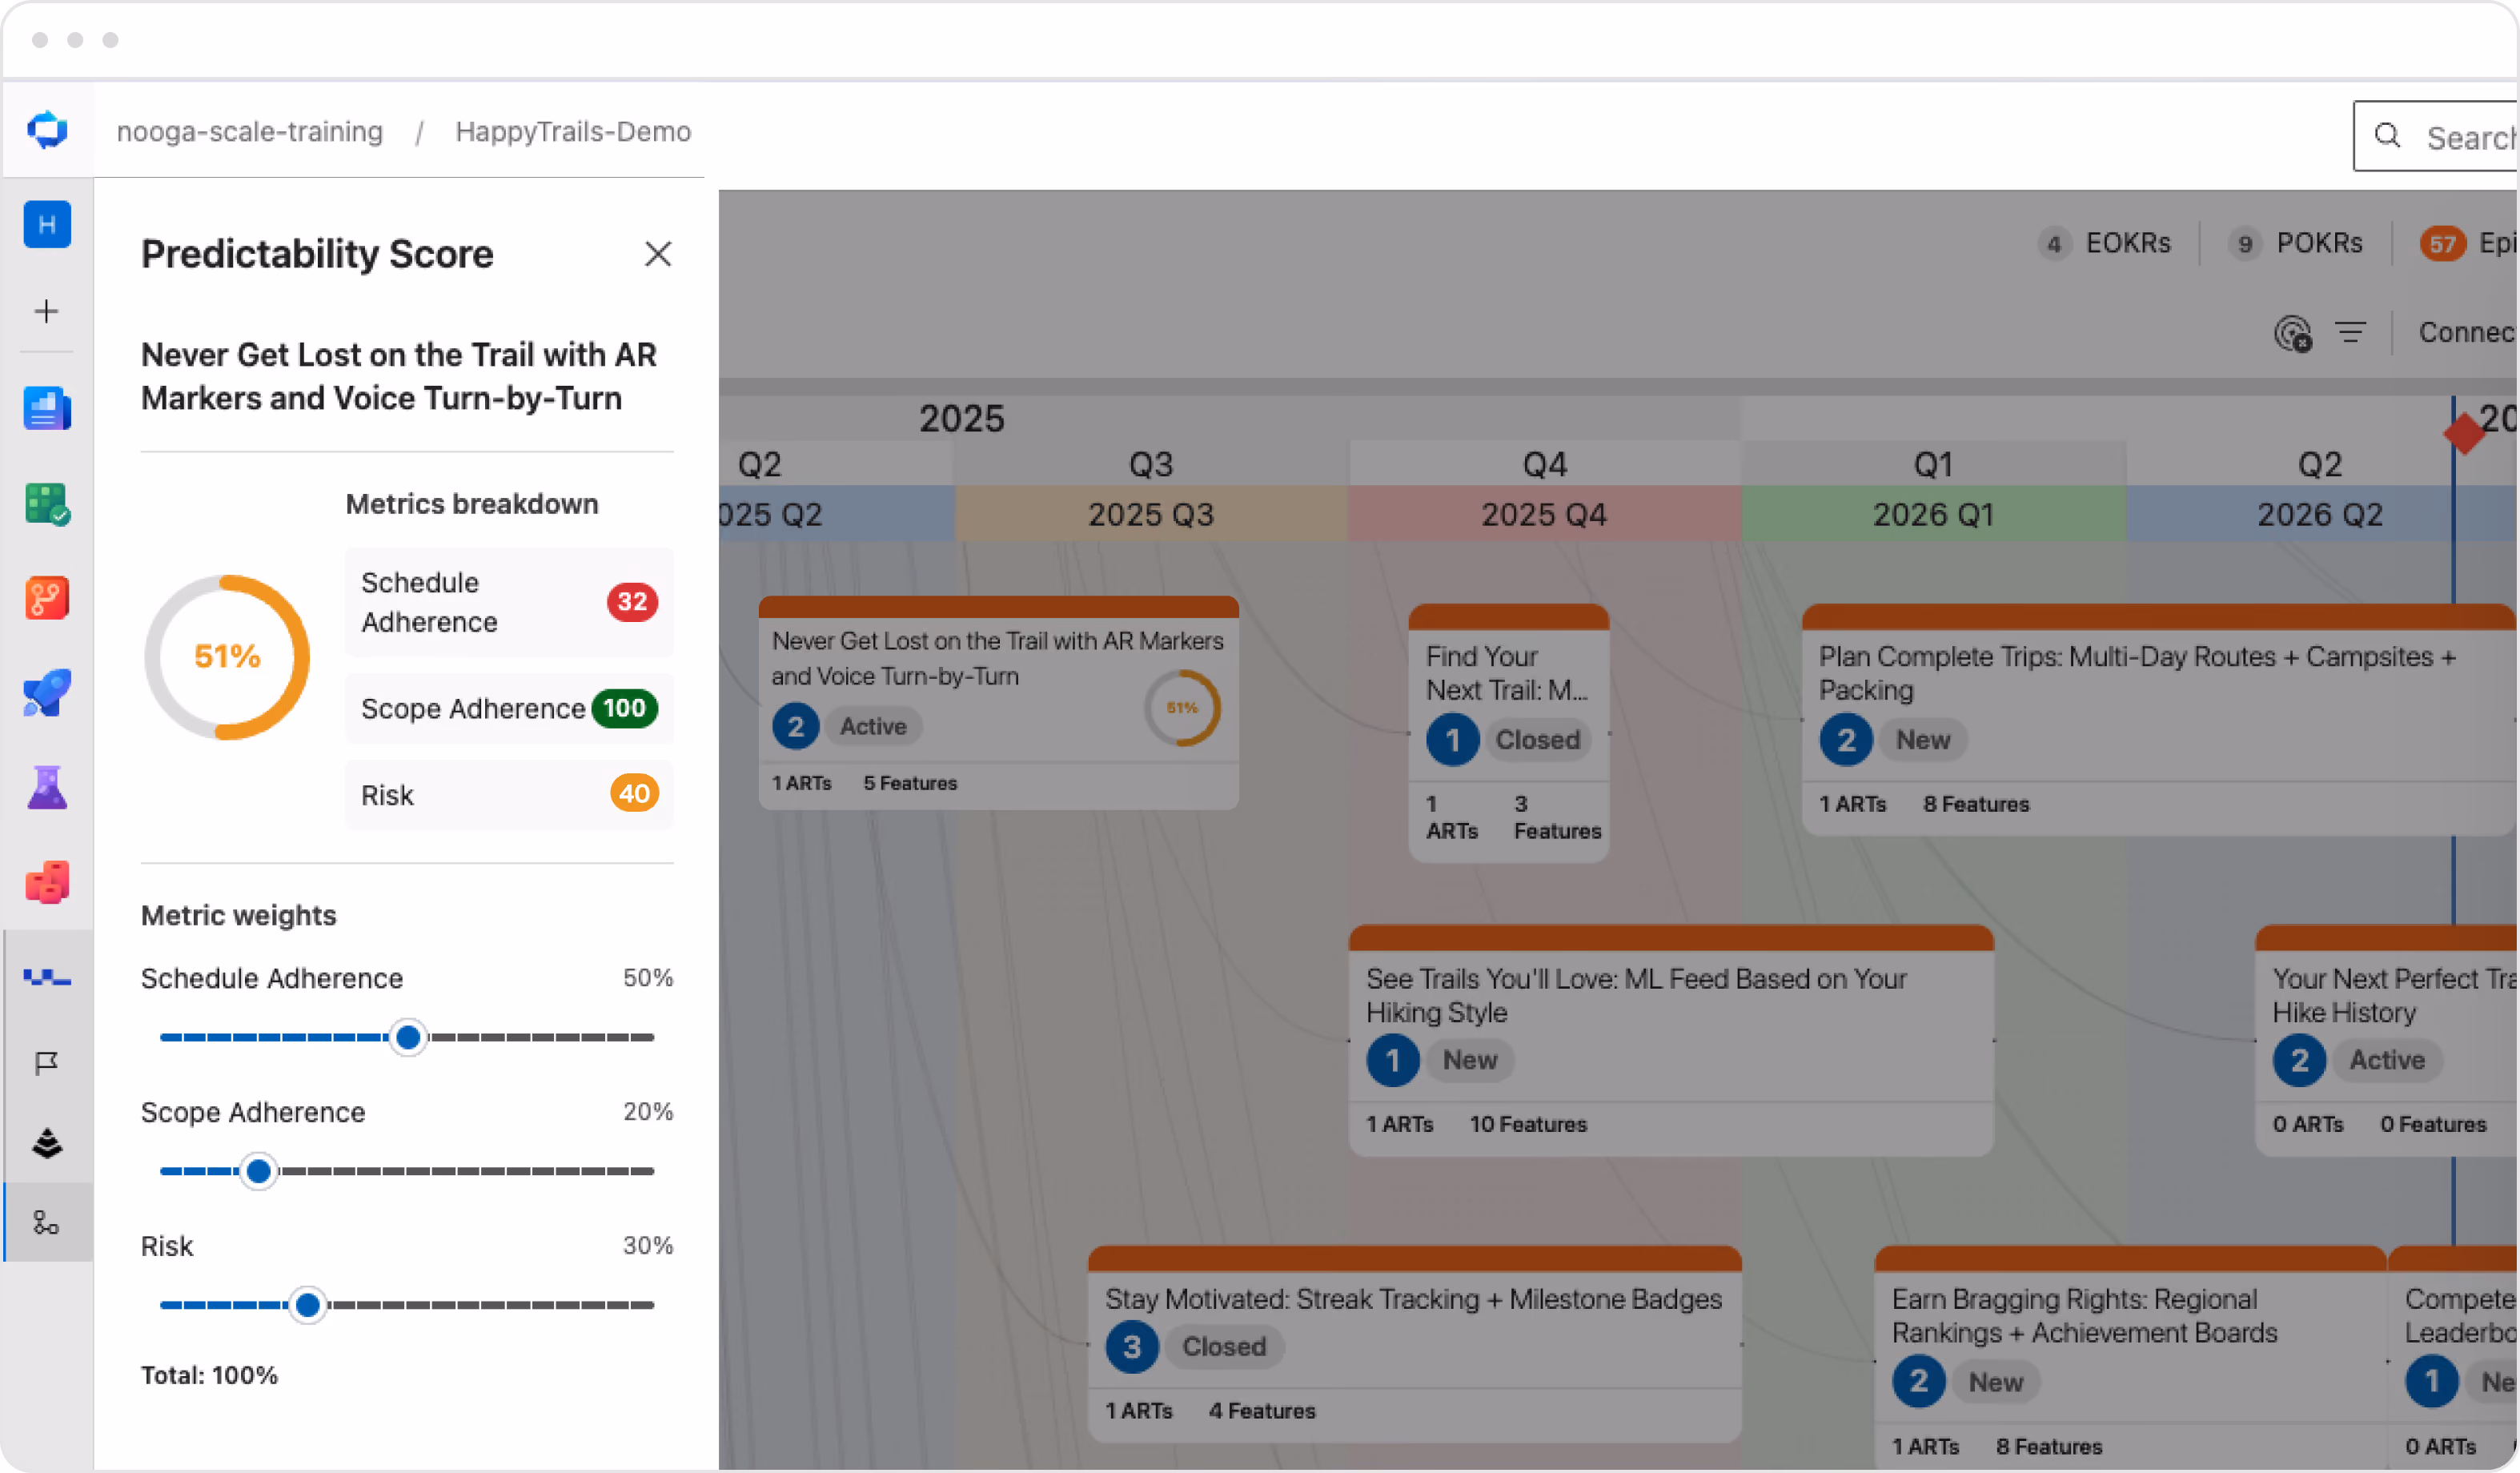The width and height of the screenshot is (2520, 1473).
Task: Click small 51% ring on epic card
Action: [1182, 708]
